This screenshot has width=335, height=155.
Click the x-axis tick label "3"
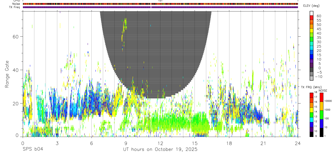point(57,143)
